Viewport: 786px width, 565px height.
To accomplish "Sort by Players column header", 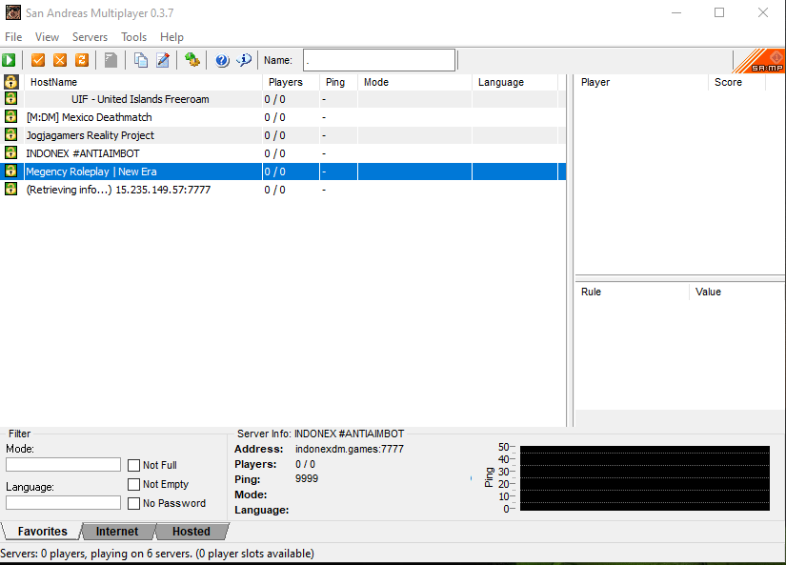I will click(292, 82).
